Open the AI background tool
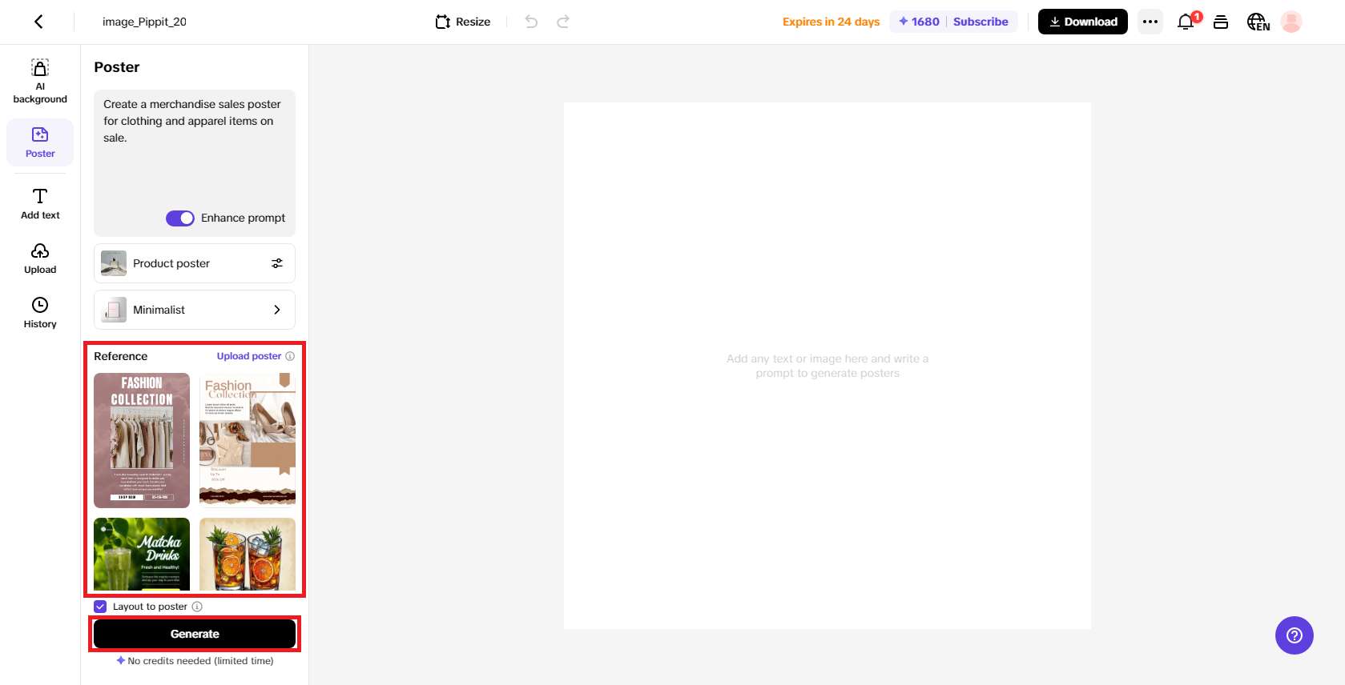 point(40,82)
